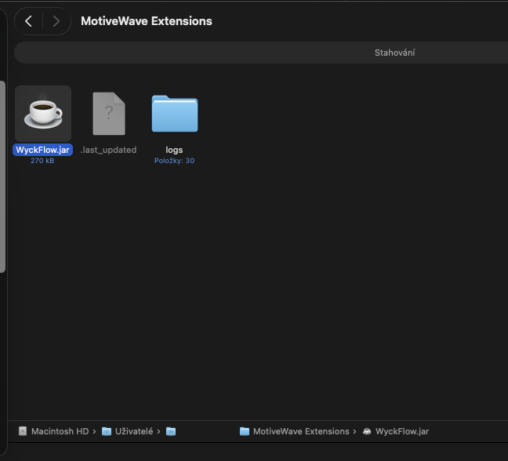
Task: Click the Uživatelé folder icon in path bar
Action: coord(107,431)
